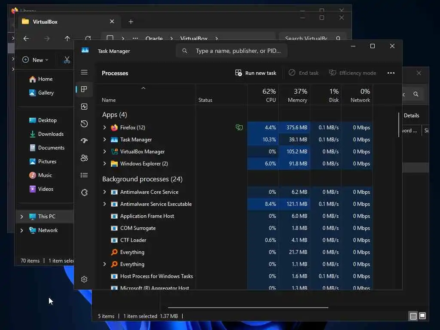
Task: Expand Antimalware Service Executable row
Action: [105, 204]
